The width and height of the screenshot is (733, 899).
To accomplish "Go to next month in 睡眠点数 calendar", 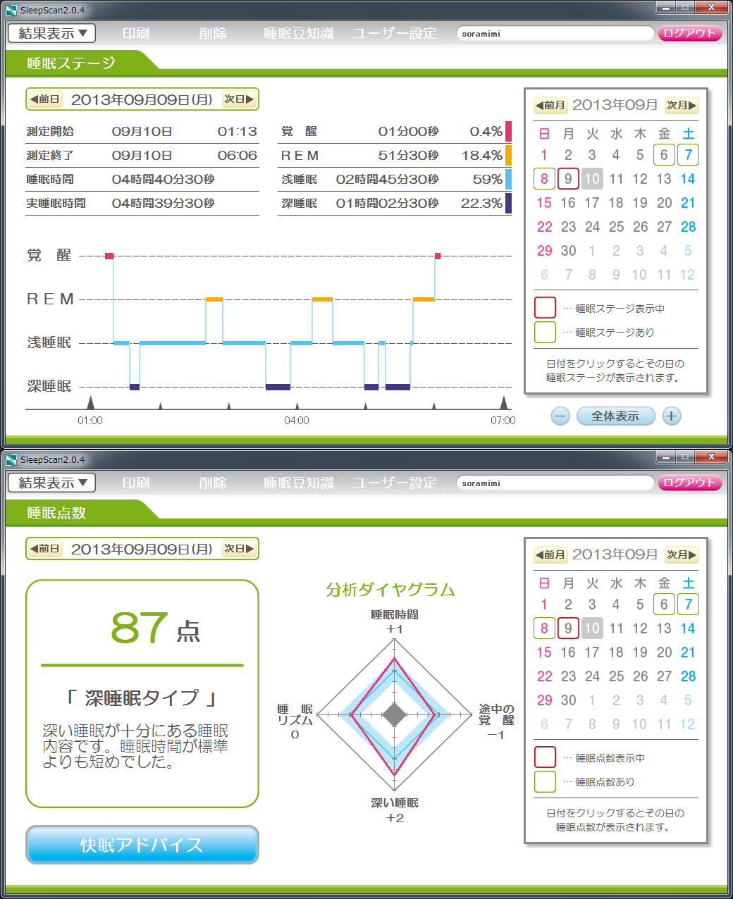I will click(x=682, y=554).
